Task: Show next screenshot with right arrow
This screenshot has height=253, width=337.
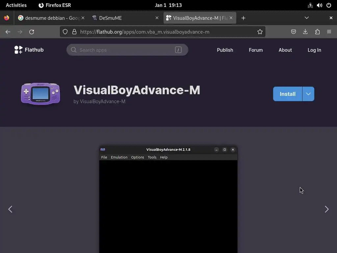Action: tap(326, 209)
